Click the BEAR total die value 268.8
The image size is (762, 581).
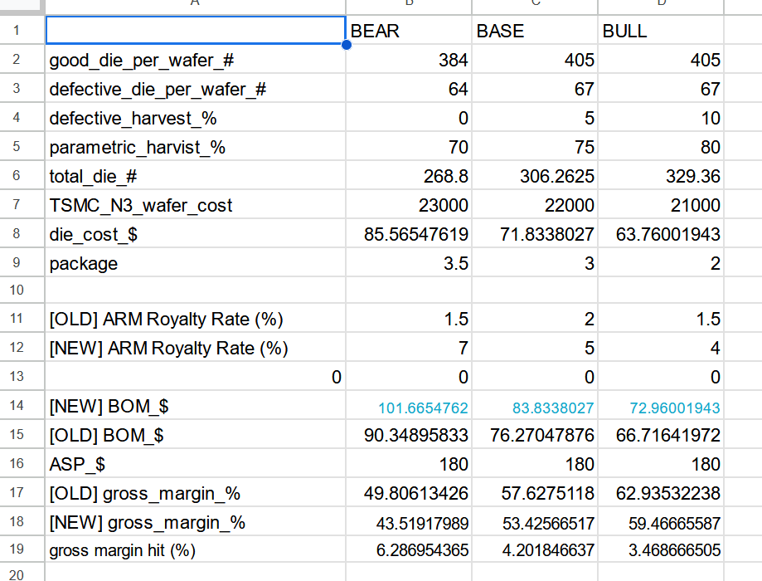click(x=409, y=176)
